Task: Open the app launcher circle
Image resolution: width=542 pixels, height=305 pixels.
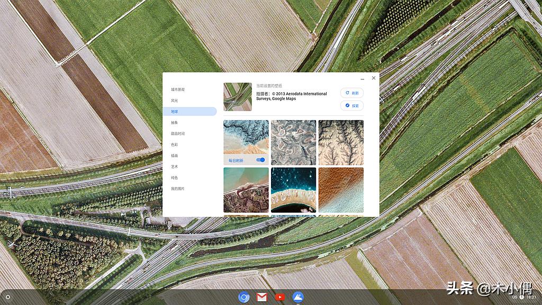Action: coord(7,297)
